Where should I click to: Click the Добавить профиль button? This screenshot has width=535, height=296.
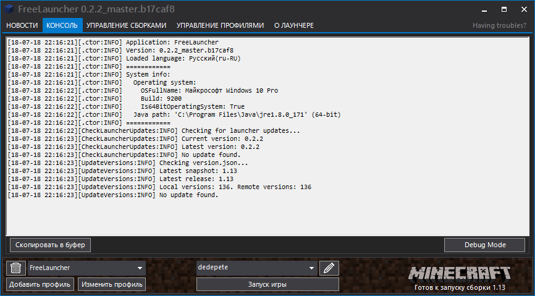(x=41, y=284)
